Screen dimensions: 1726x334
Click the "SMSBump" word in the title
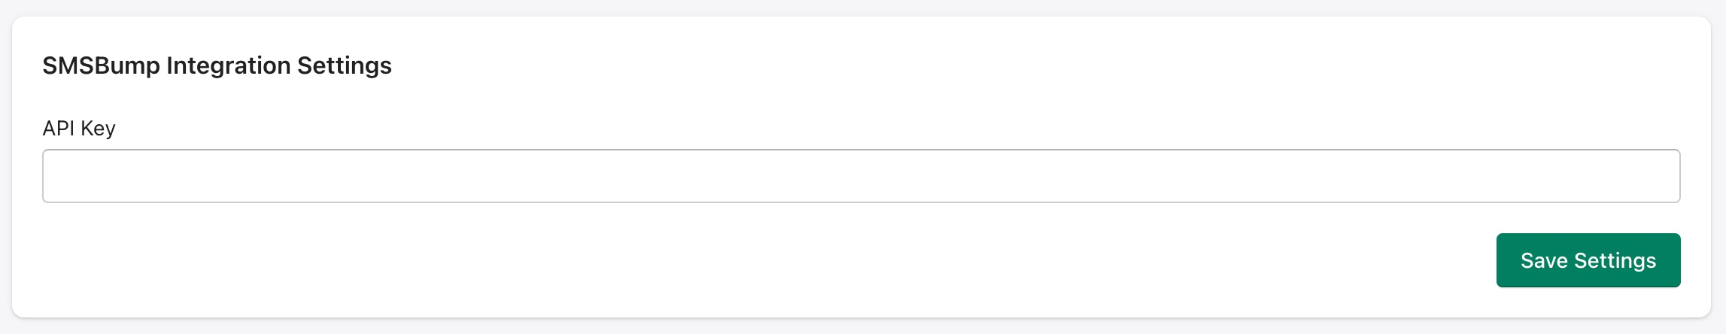(101, 66)
